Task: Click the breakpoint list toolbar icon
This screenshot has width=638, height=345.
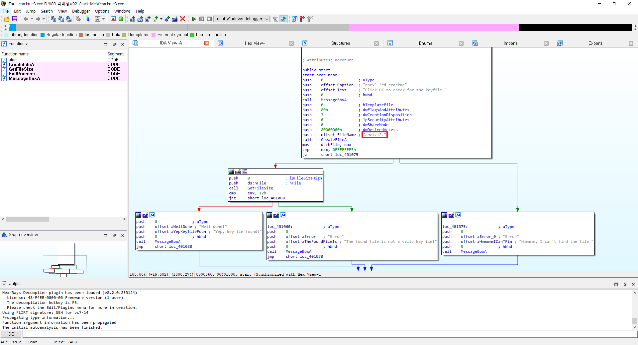Action: [x=294, y=19]
